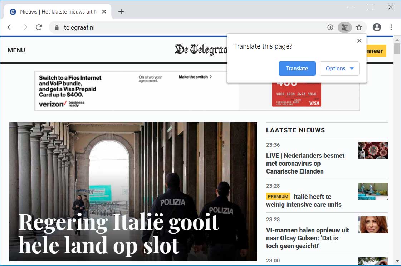Reload the page

tap(39, 27)
